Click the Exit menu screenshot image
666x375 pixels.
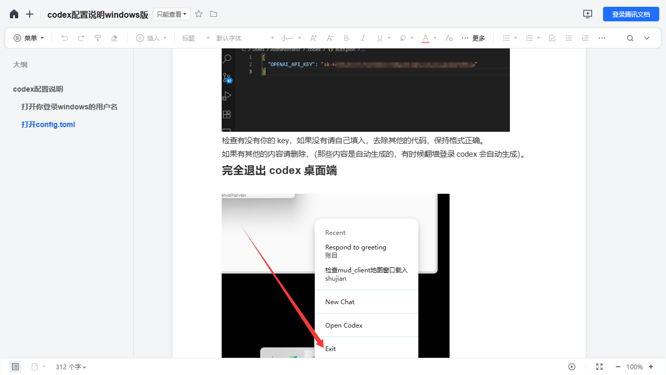click(x=336, y=276)
